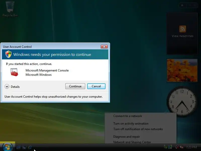Click the RSS feed icon in headlines gadget

point(183,29)
